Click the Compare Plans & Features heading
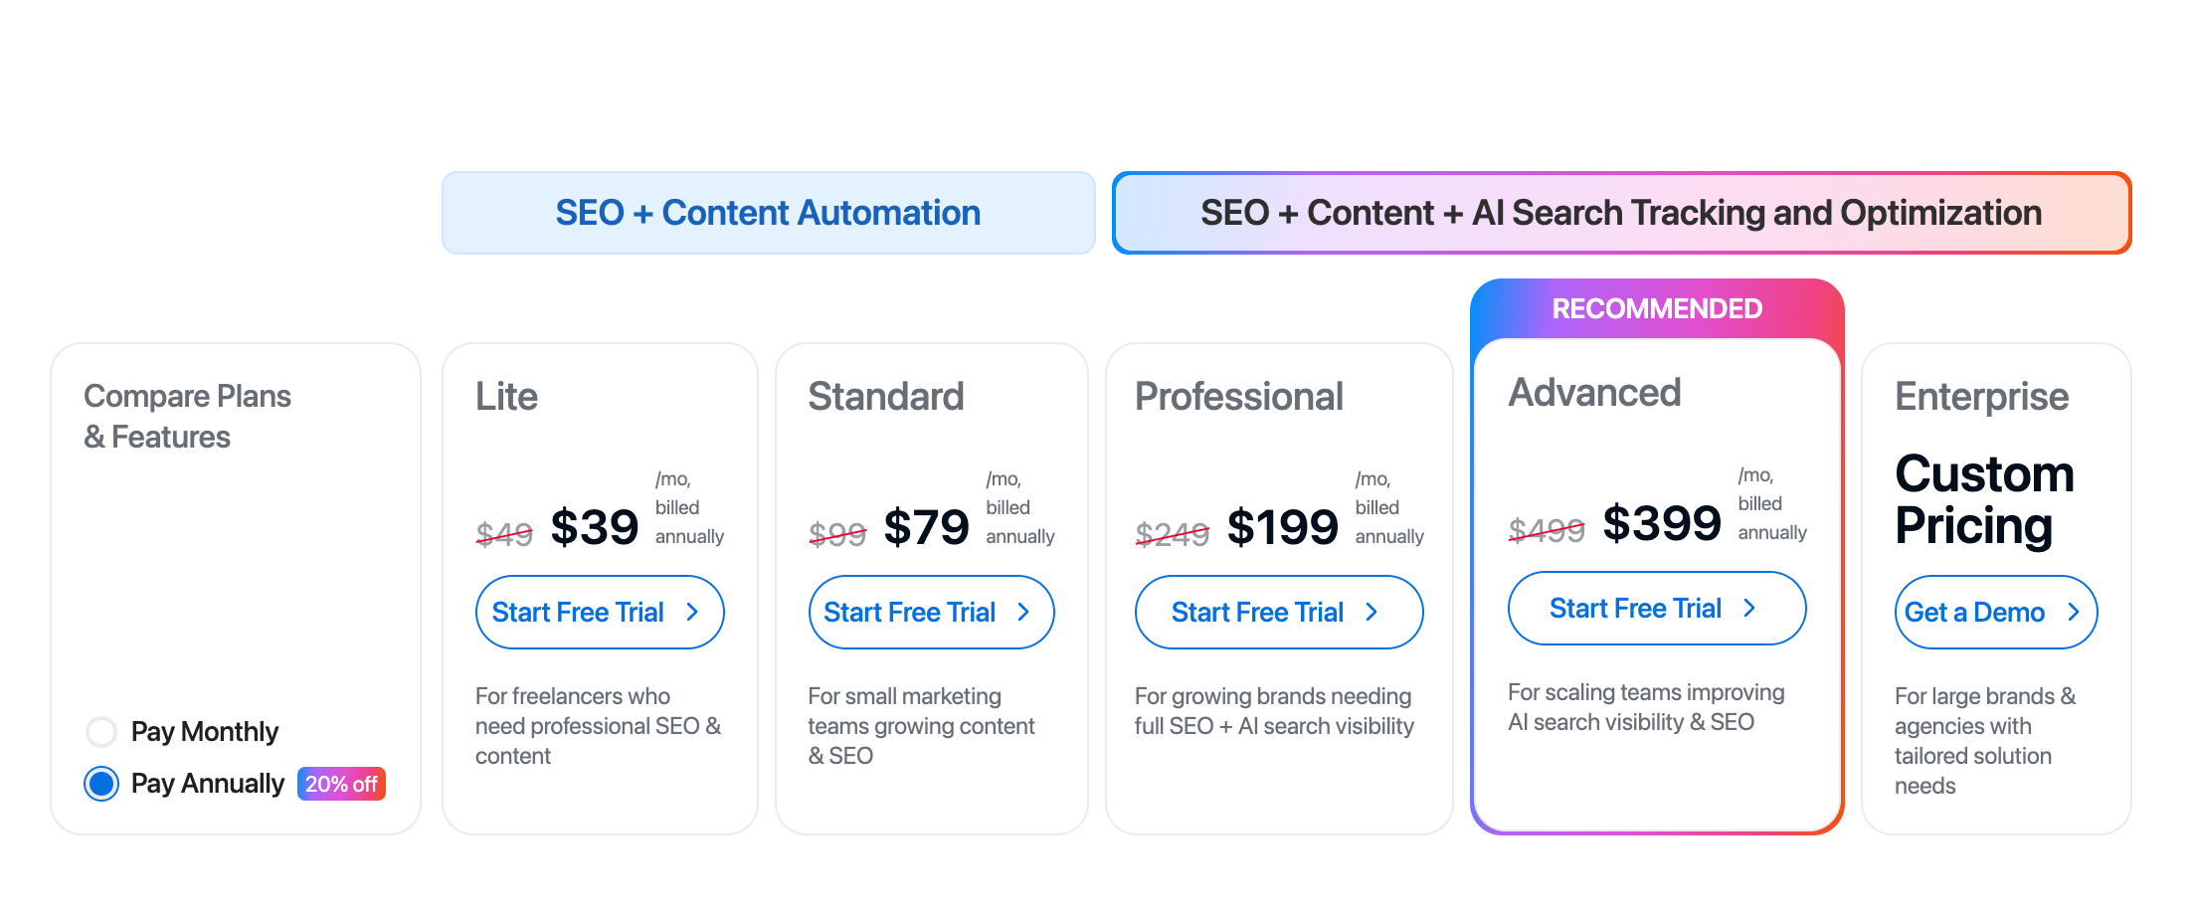This screenshot has width=2196, height=917. click(x=187, y=417)
